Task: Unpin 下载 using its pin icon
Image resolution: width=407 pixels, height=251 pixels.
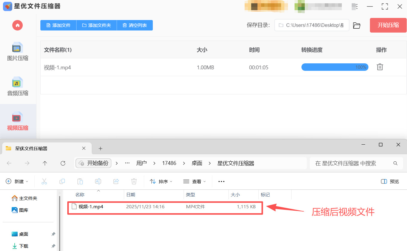Action: pos(53,246)
